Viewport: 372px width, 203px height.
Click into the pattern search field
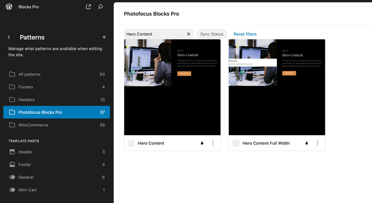[154, 34]
